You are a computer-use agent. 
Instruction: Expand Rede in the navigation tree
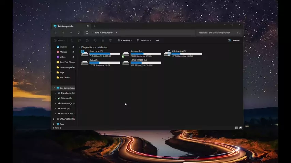pos(53,124)
